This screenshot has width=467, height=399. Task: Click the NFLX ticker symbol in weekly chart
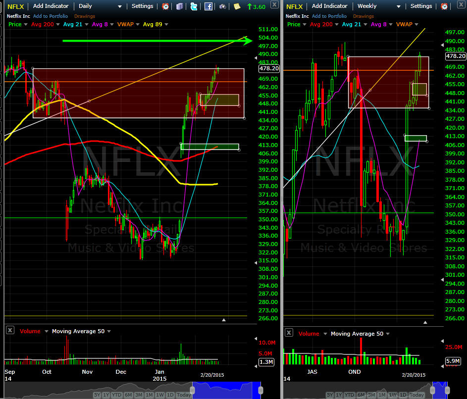coord(294,6)
